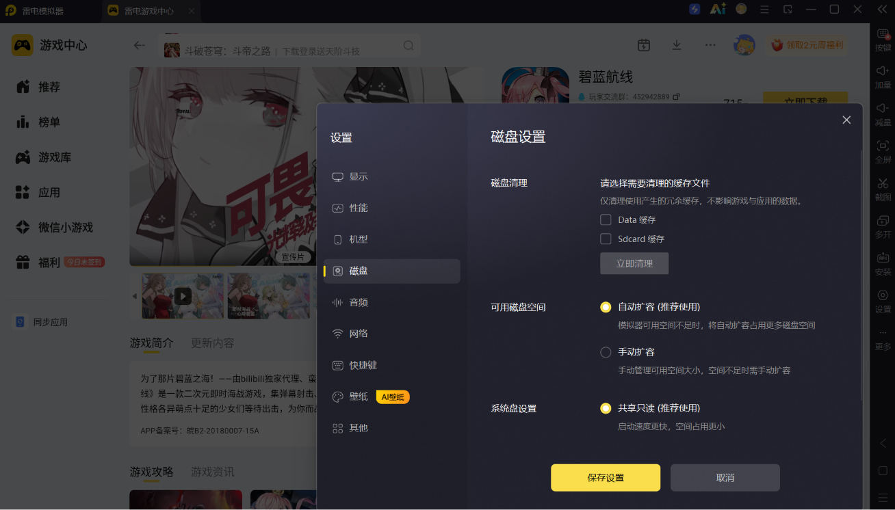This screenshot has width=895, height=510.
Task: Play the first video thumbnail under banner
Action: pos(183,296)
